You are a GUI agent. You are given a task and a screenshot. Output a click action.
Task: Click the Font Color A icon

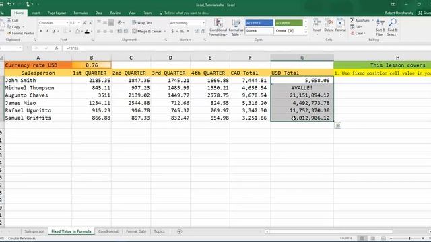point(87,31)
